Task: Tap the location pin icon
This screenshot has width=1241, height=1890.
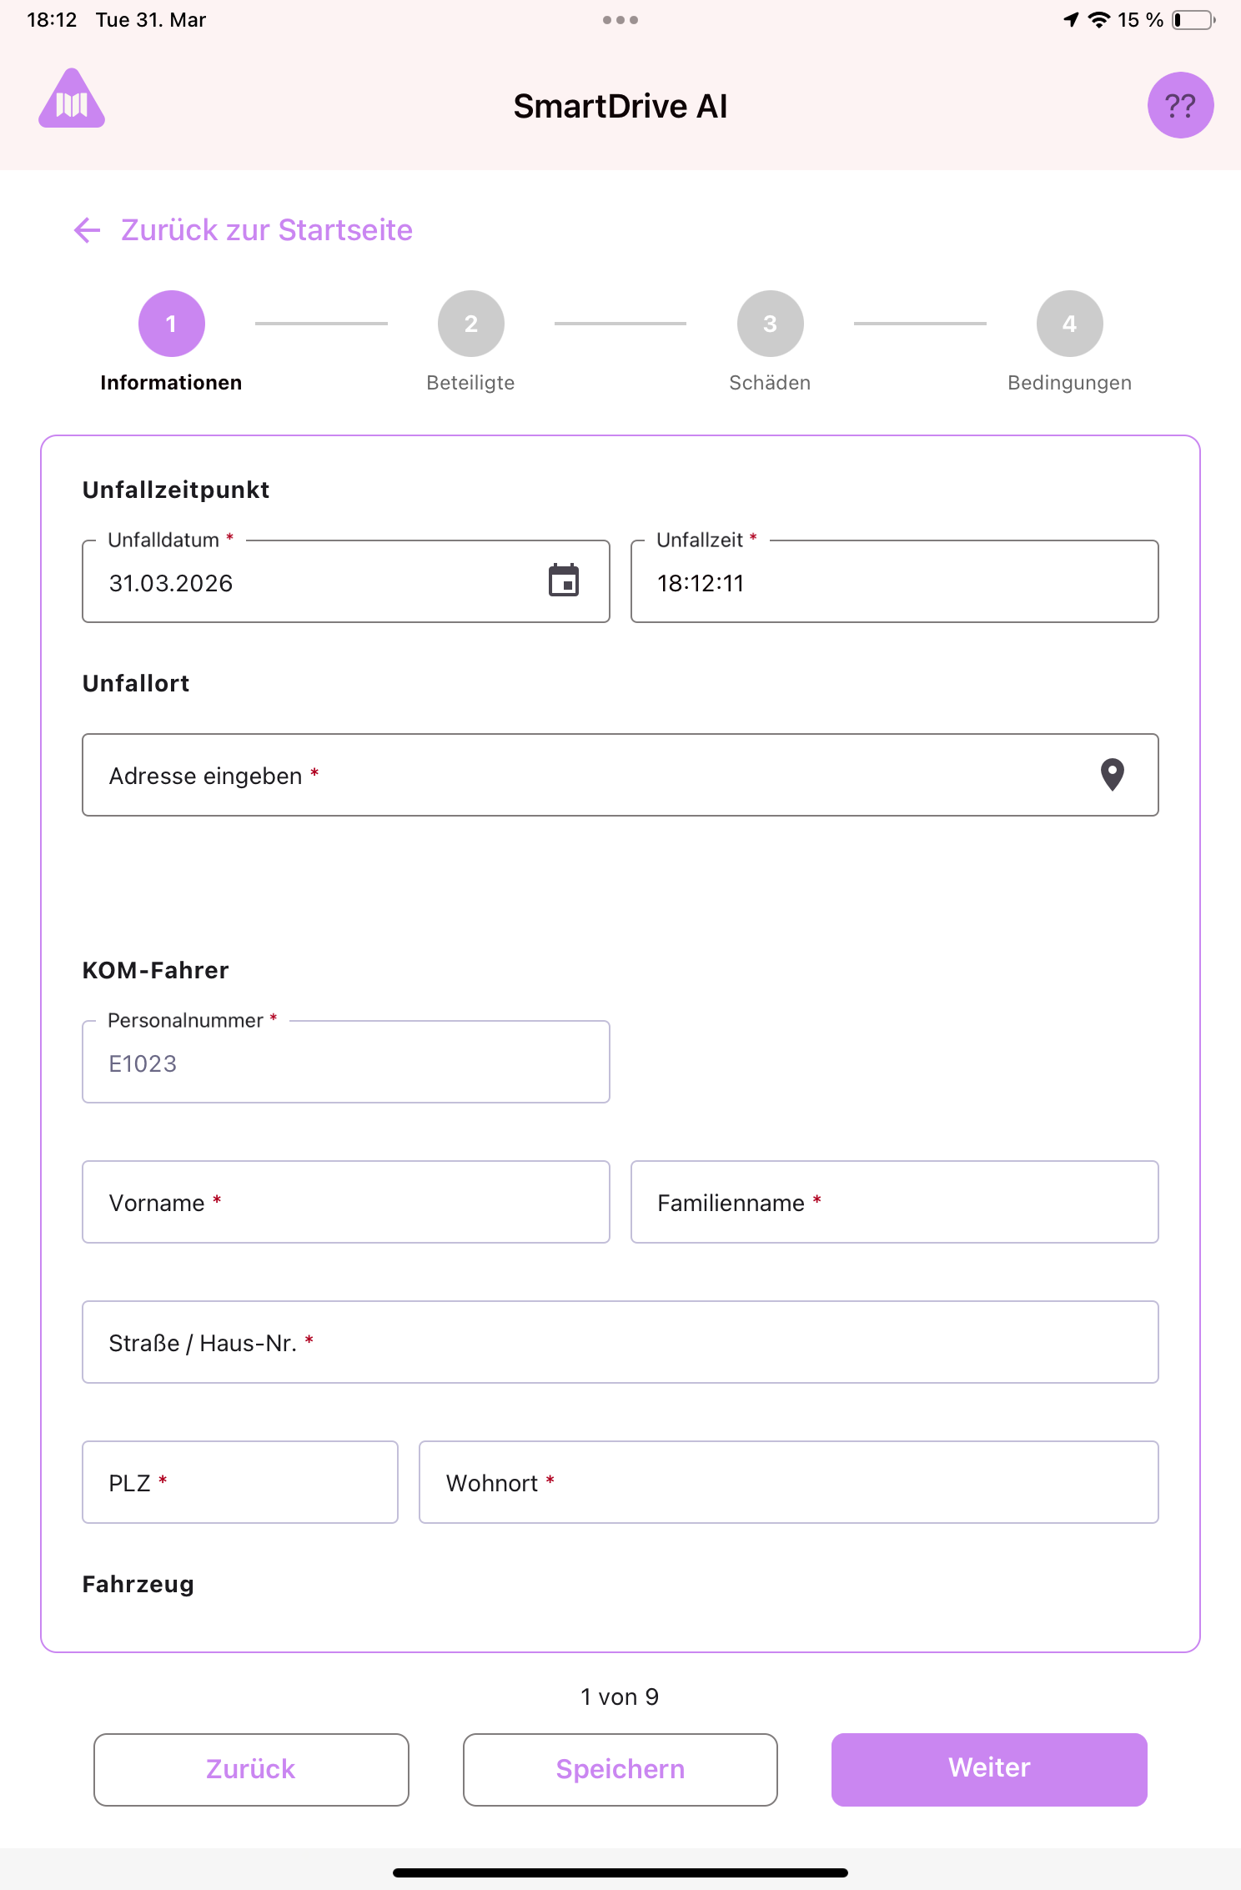Action: [x=1112, y=775]
